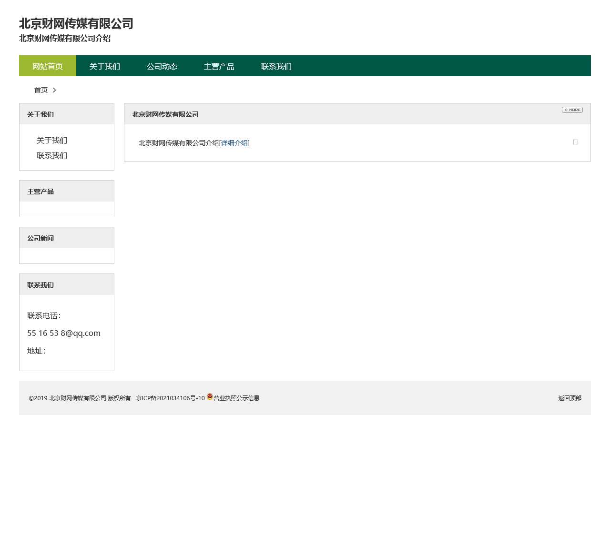Image resolution: width=610 pixels, height=556 pixels.
Task: Click the 公司新闻 sidebar panel header
Action: pyautogui.click(x=41, y=238)
